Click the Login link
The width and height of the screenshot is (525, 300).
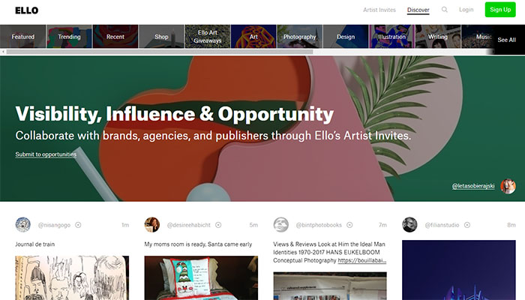click(x=466, y=10)
